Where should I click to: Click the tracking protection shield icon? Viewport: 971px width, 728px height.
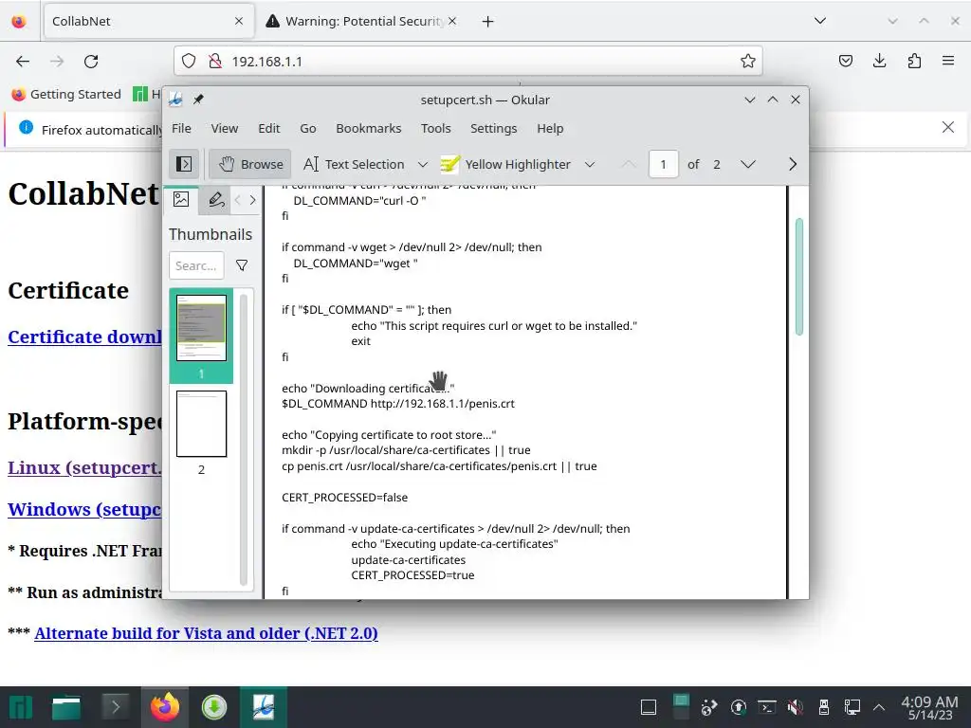[x=189, y=61]
